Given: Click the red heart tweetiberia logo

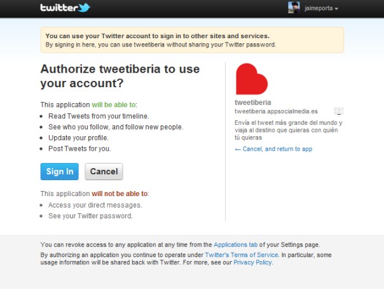Looking at the screenshot, I should (252, 79).
